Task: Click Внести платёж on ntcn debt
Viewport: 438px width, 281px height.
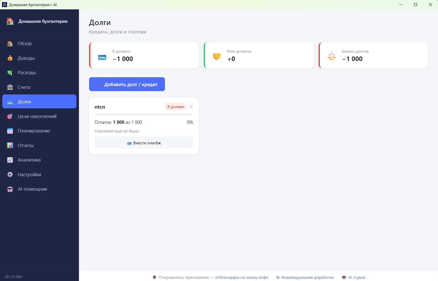Action: coord(144,143)
